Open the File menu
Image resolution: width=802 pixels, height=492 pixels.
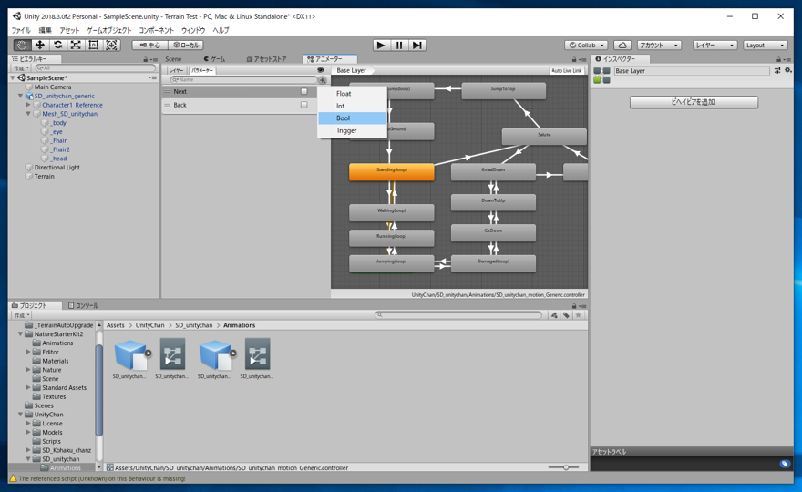[21, 31]
